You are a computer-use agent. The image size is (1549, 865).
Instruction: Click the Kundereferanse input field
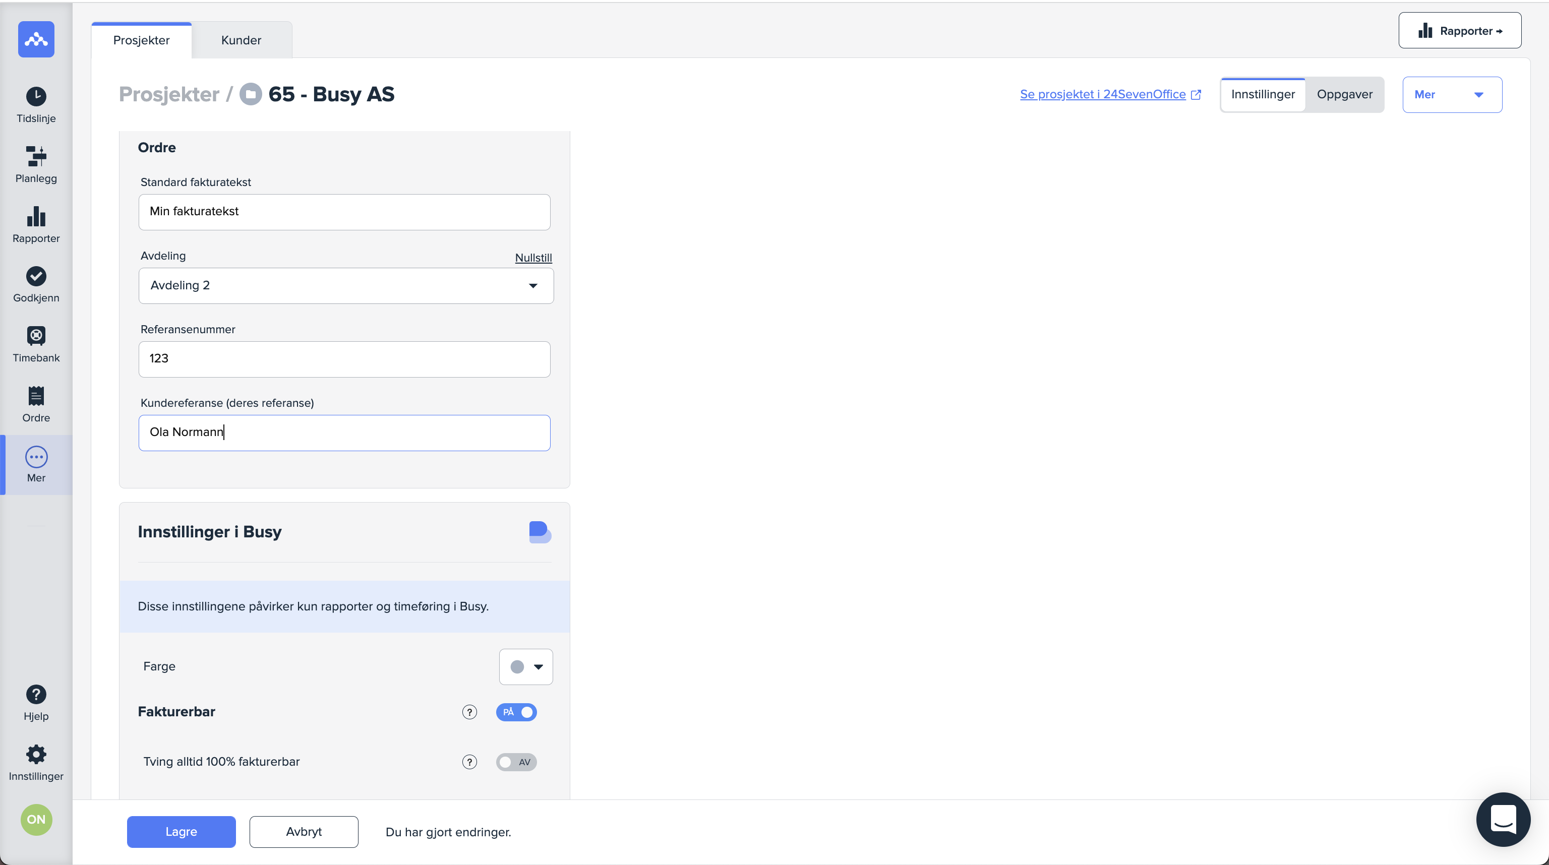pyautogui.click(x=344, y=433)
